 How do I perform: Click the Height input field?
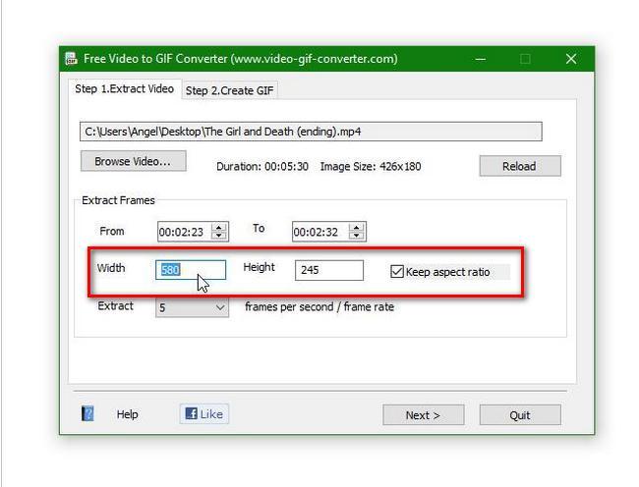pos(329,270)
